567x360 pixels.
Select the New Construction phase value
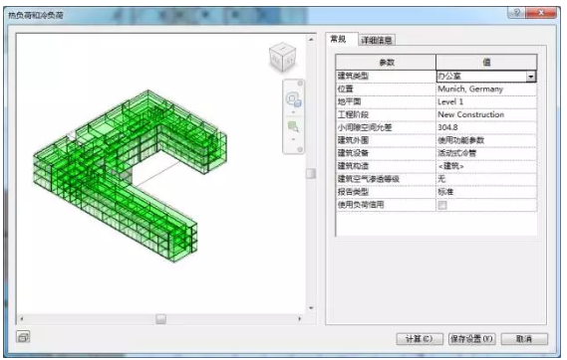click(x=486, y=114)
